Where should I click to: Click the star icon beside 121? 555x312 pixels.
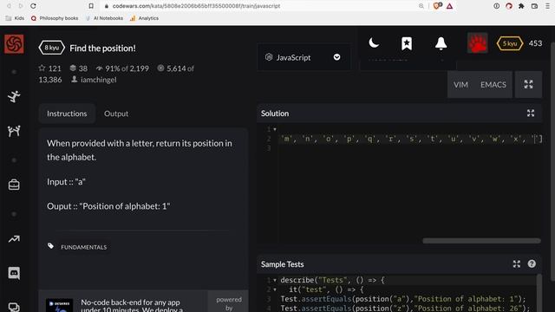[x=42, y=68]
